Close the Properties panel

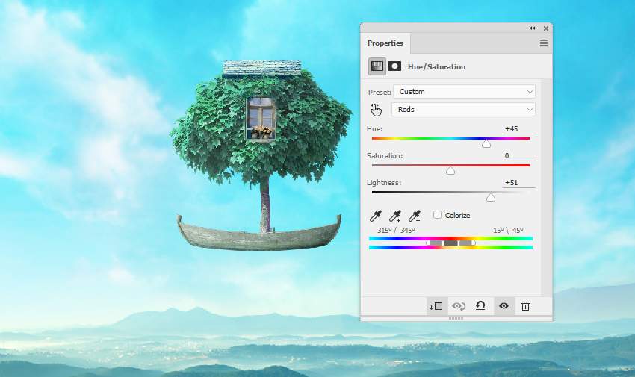pyautogui.click(x=546, y=28)
